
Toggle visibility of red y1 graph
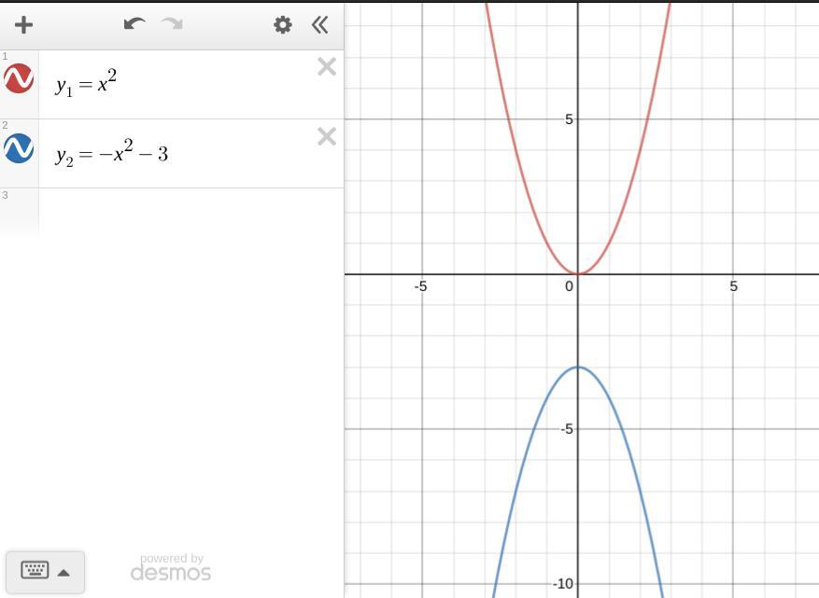click(x=19, y=78)
